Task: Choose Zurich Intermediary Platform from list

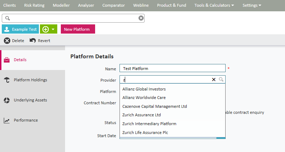Action: (x=149, y=124)
